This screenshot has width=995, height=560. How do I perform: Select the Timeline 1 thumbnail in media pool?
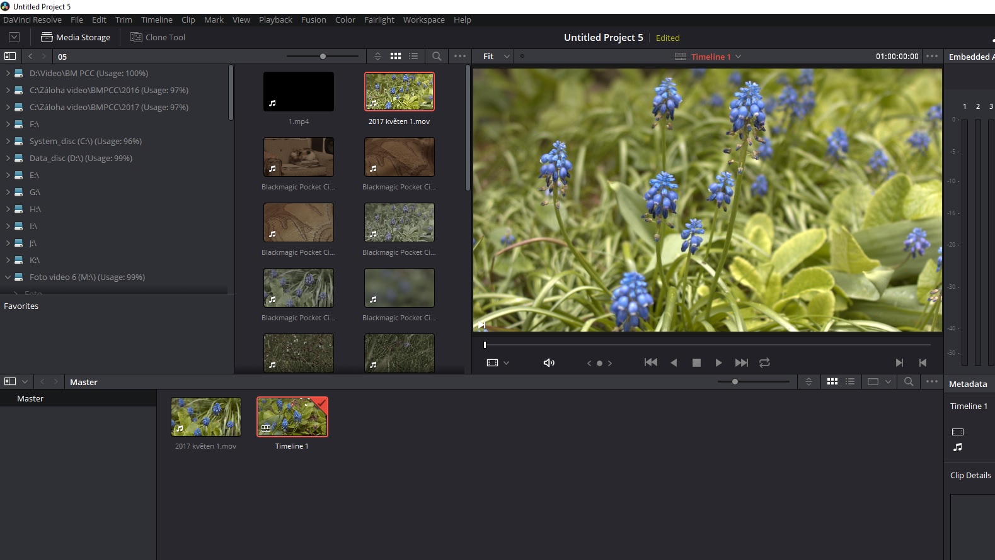pos(292,417)
